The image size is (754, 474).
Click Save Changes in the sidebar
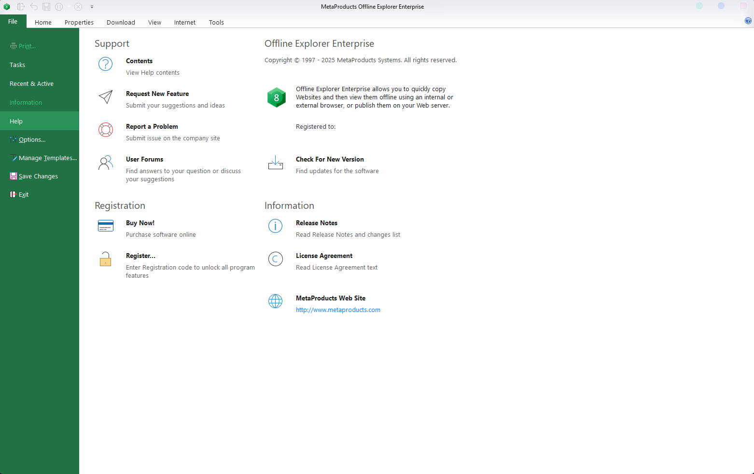pyautogui.click(x=40, y=176)
